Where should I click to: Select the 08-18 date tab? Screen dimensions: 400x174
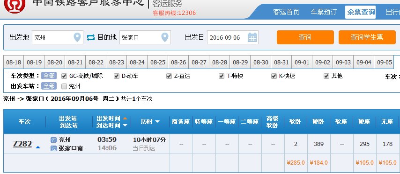(14, 62)
